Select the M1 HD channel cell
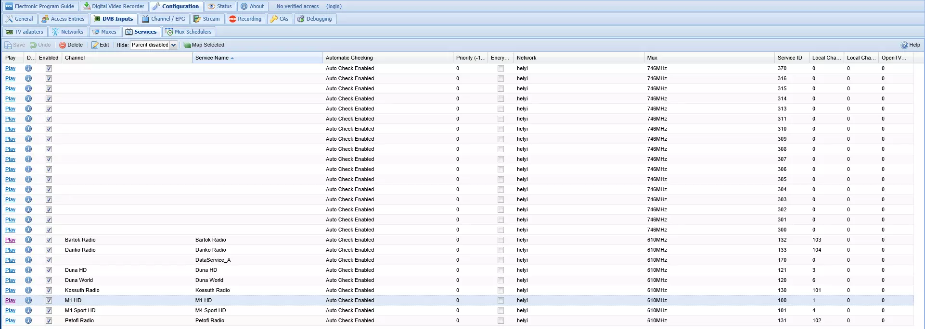 point(128,300)
